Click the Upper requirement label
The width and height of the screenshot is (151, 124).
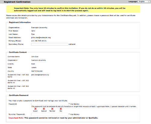click(35, 111)
